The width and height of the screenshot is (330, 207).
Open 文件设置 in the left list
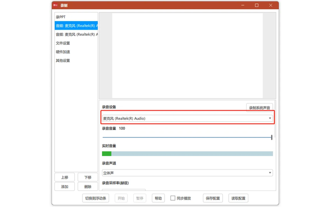click(76, 43)
